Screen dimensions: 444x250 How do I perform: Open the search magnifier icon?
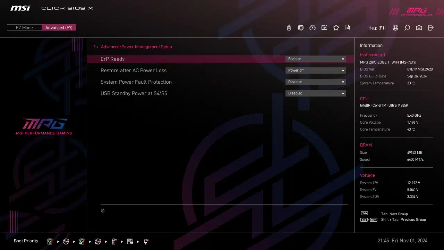pyautogui.click(x=407, y=28)
